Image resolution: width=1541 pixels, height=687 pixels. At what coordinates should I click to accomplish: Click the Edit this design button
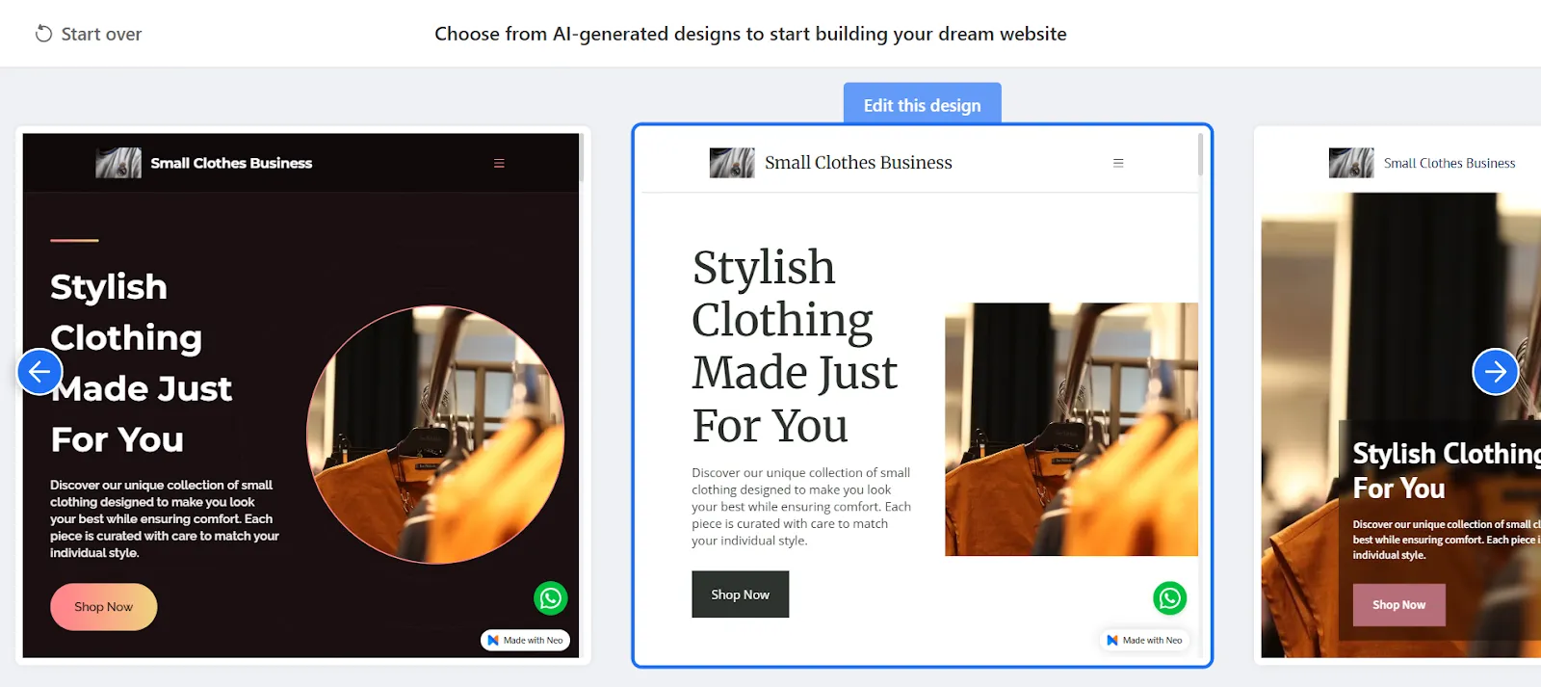tap(923, 104)
